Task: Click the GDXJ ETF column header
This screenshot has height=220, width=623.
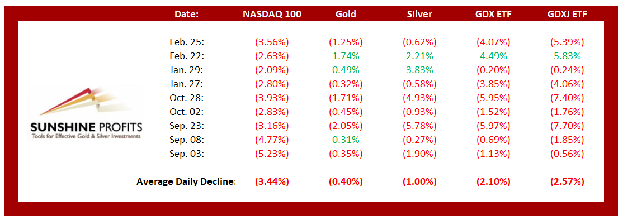Action: [567, 15]
